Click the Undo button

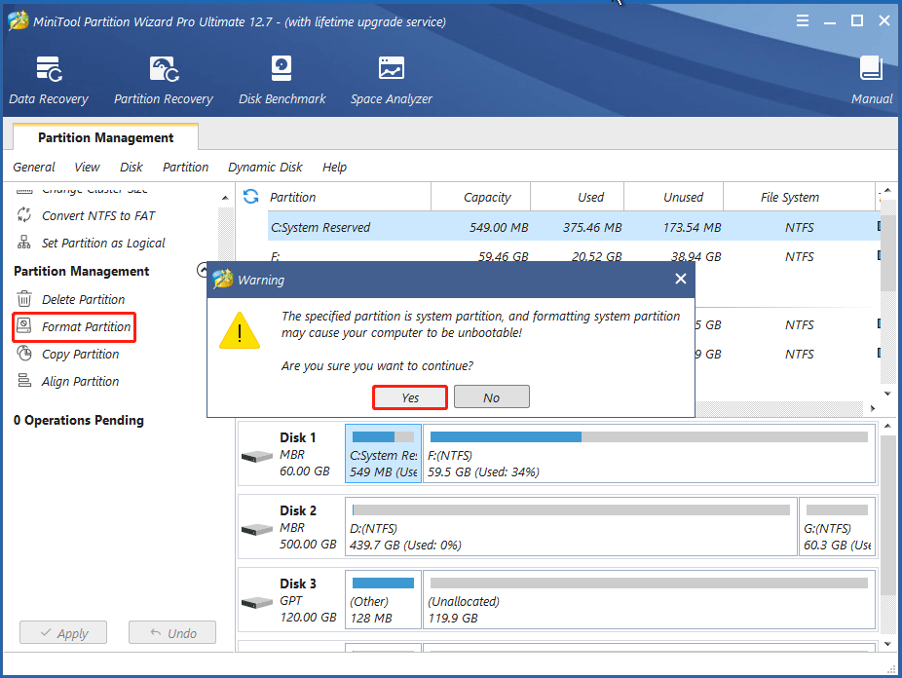[172, 632]
